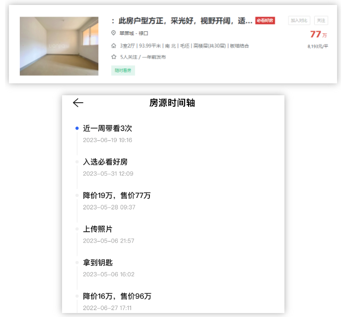Viewport: 343px width, 317px height.
Task: Select the 拿到钥匙 timeline entry
Action: [98, 262]
